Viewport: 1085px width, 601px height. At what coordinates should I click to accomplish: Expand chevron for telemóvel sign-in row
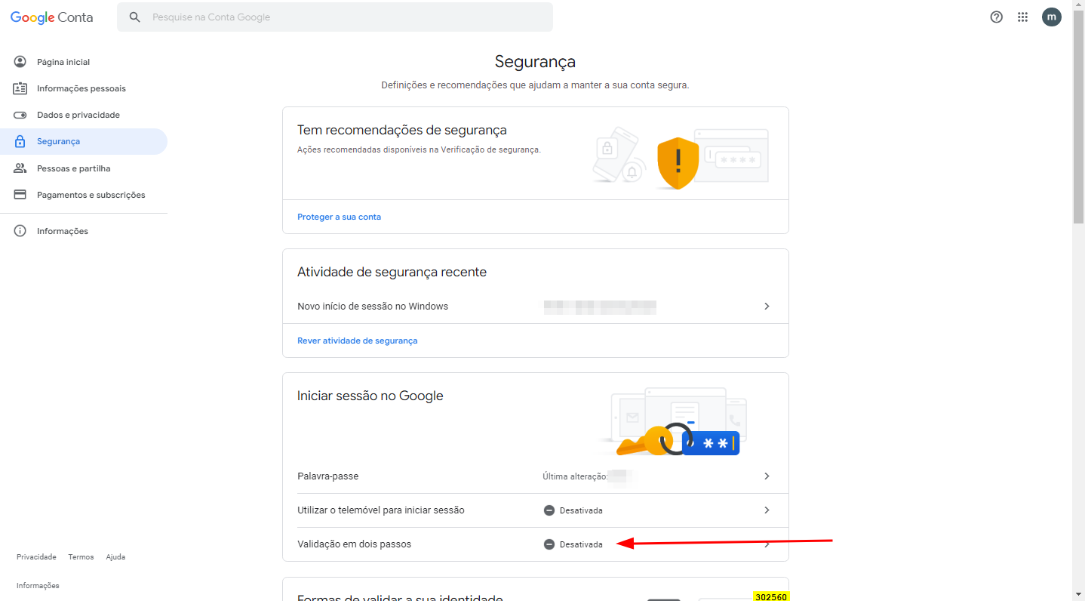(x=767, y=510)
